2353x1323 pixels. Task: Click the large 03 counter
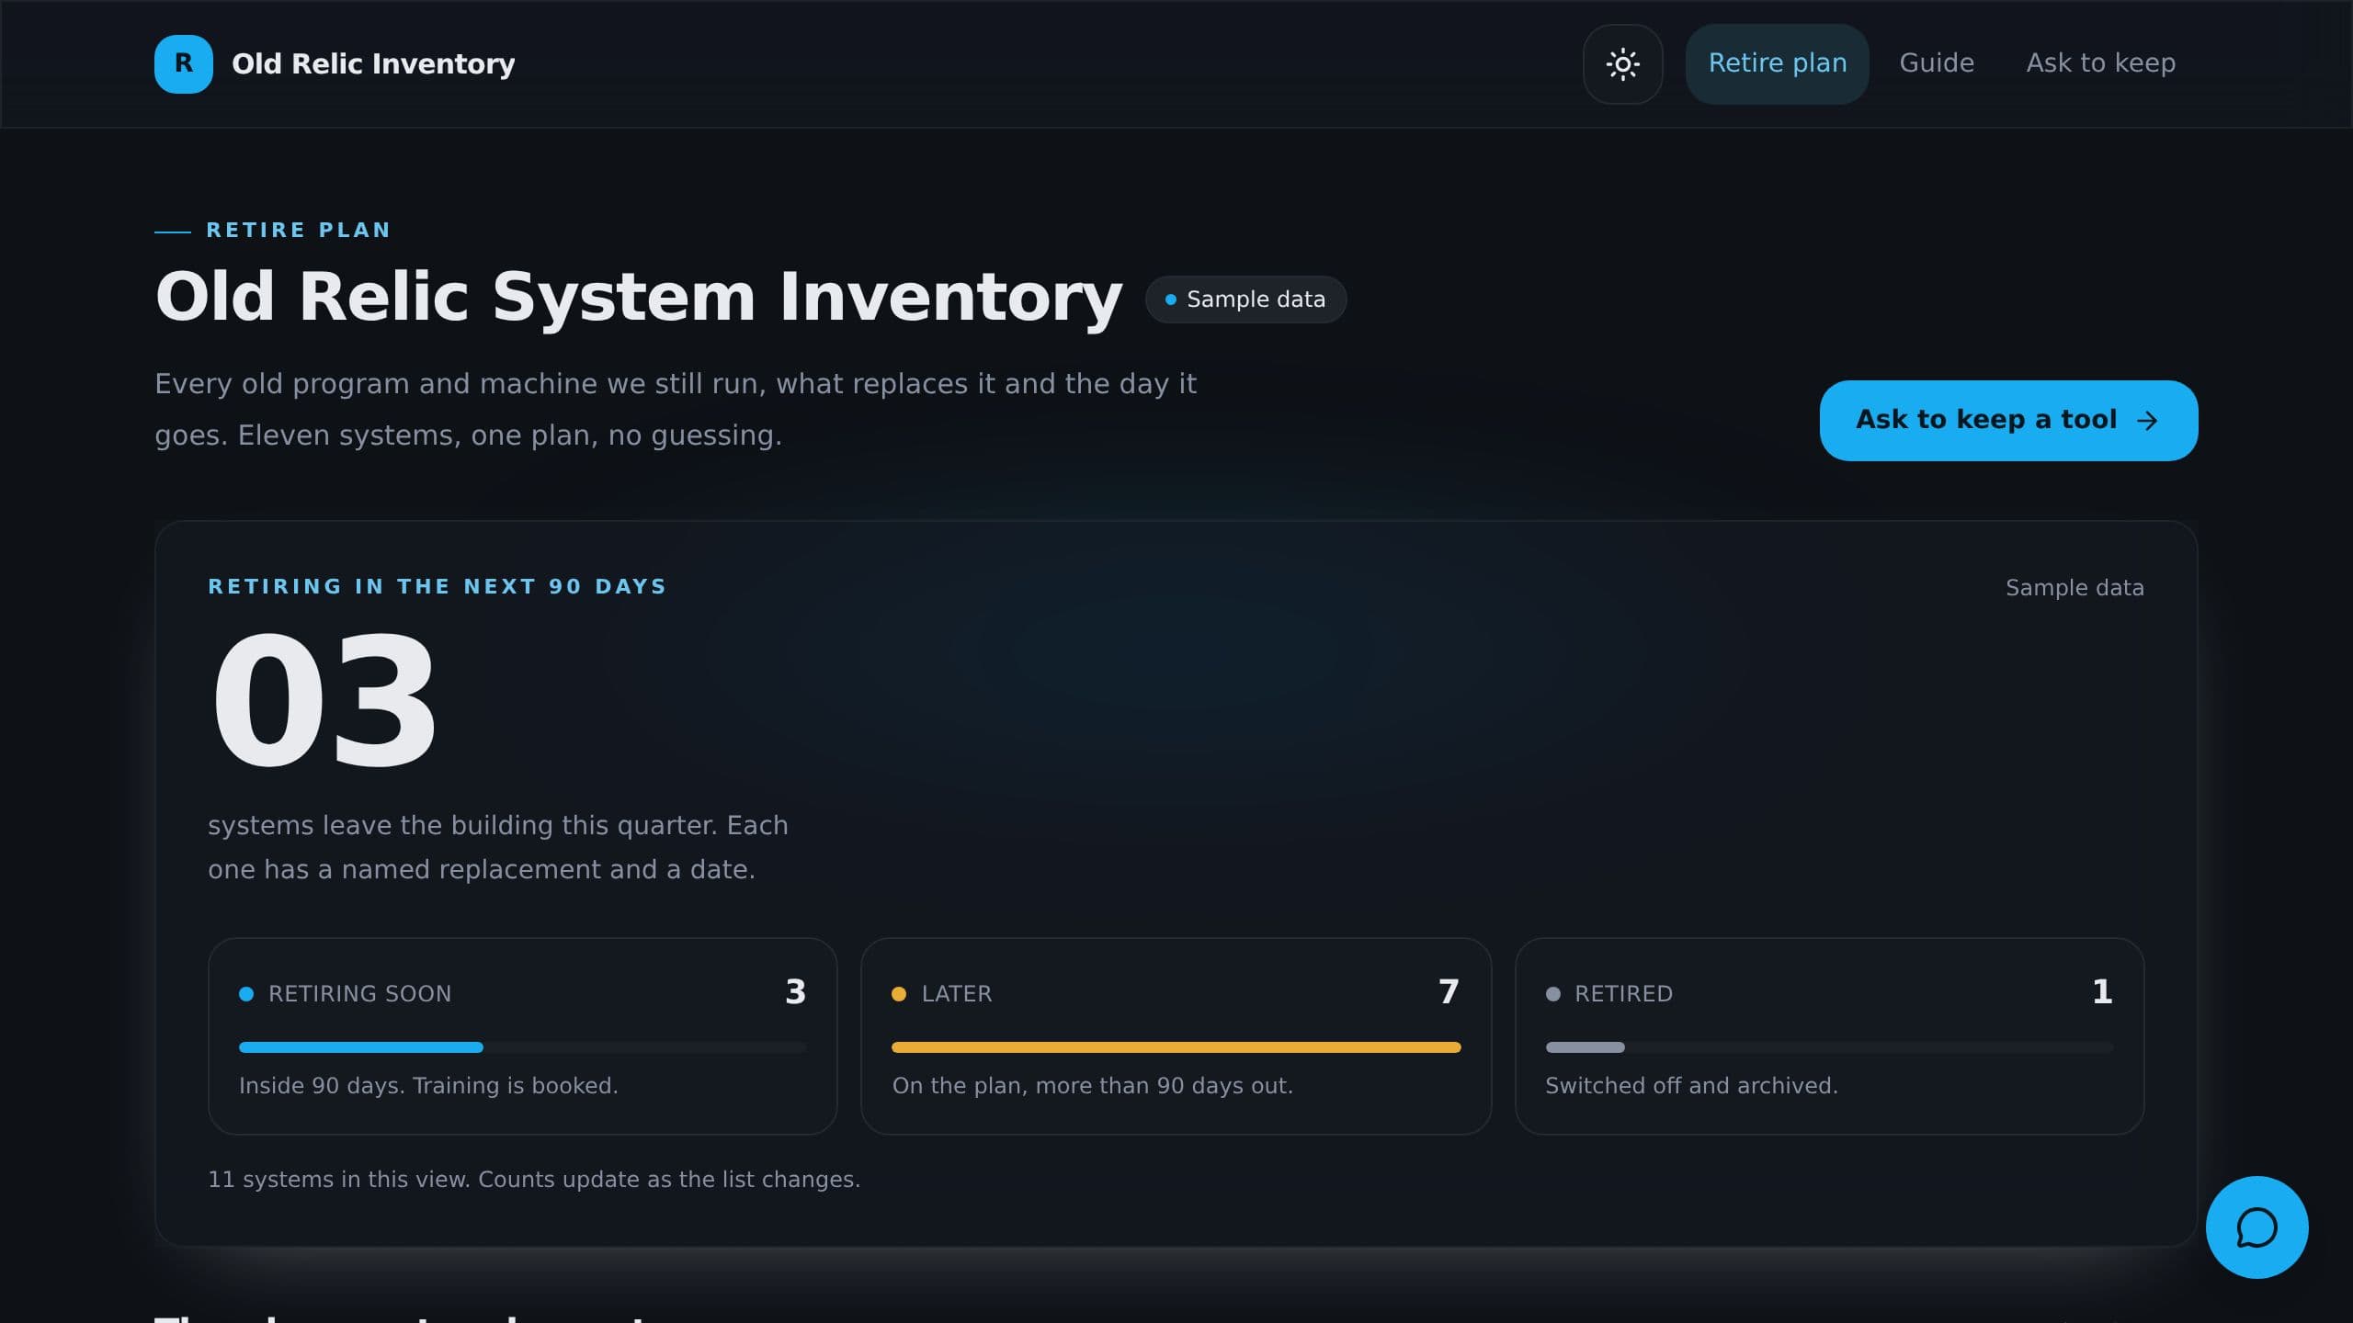click(x=324, y=700)
